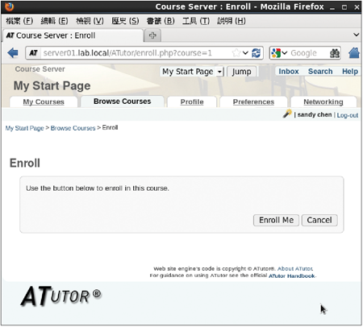Go back with the blue arrow
Viewport: 363px width, 327px height.
click(x=13, y=53)
